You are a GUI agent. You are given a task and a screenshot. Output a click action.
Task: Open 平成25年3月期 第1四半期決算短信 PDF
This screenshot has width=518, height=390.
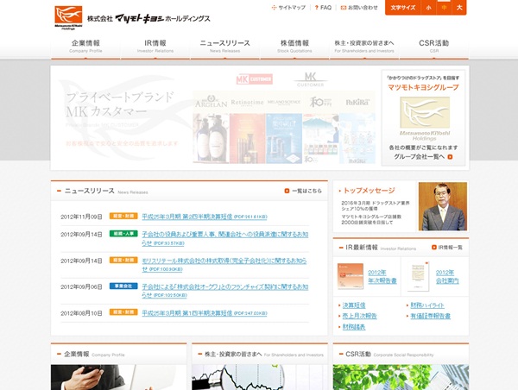click(x=205, y=313)
